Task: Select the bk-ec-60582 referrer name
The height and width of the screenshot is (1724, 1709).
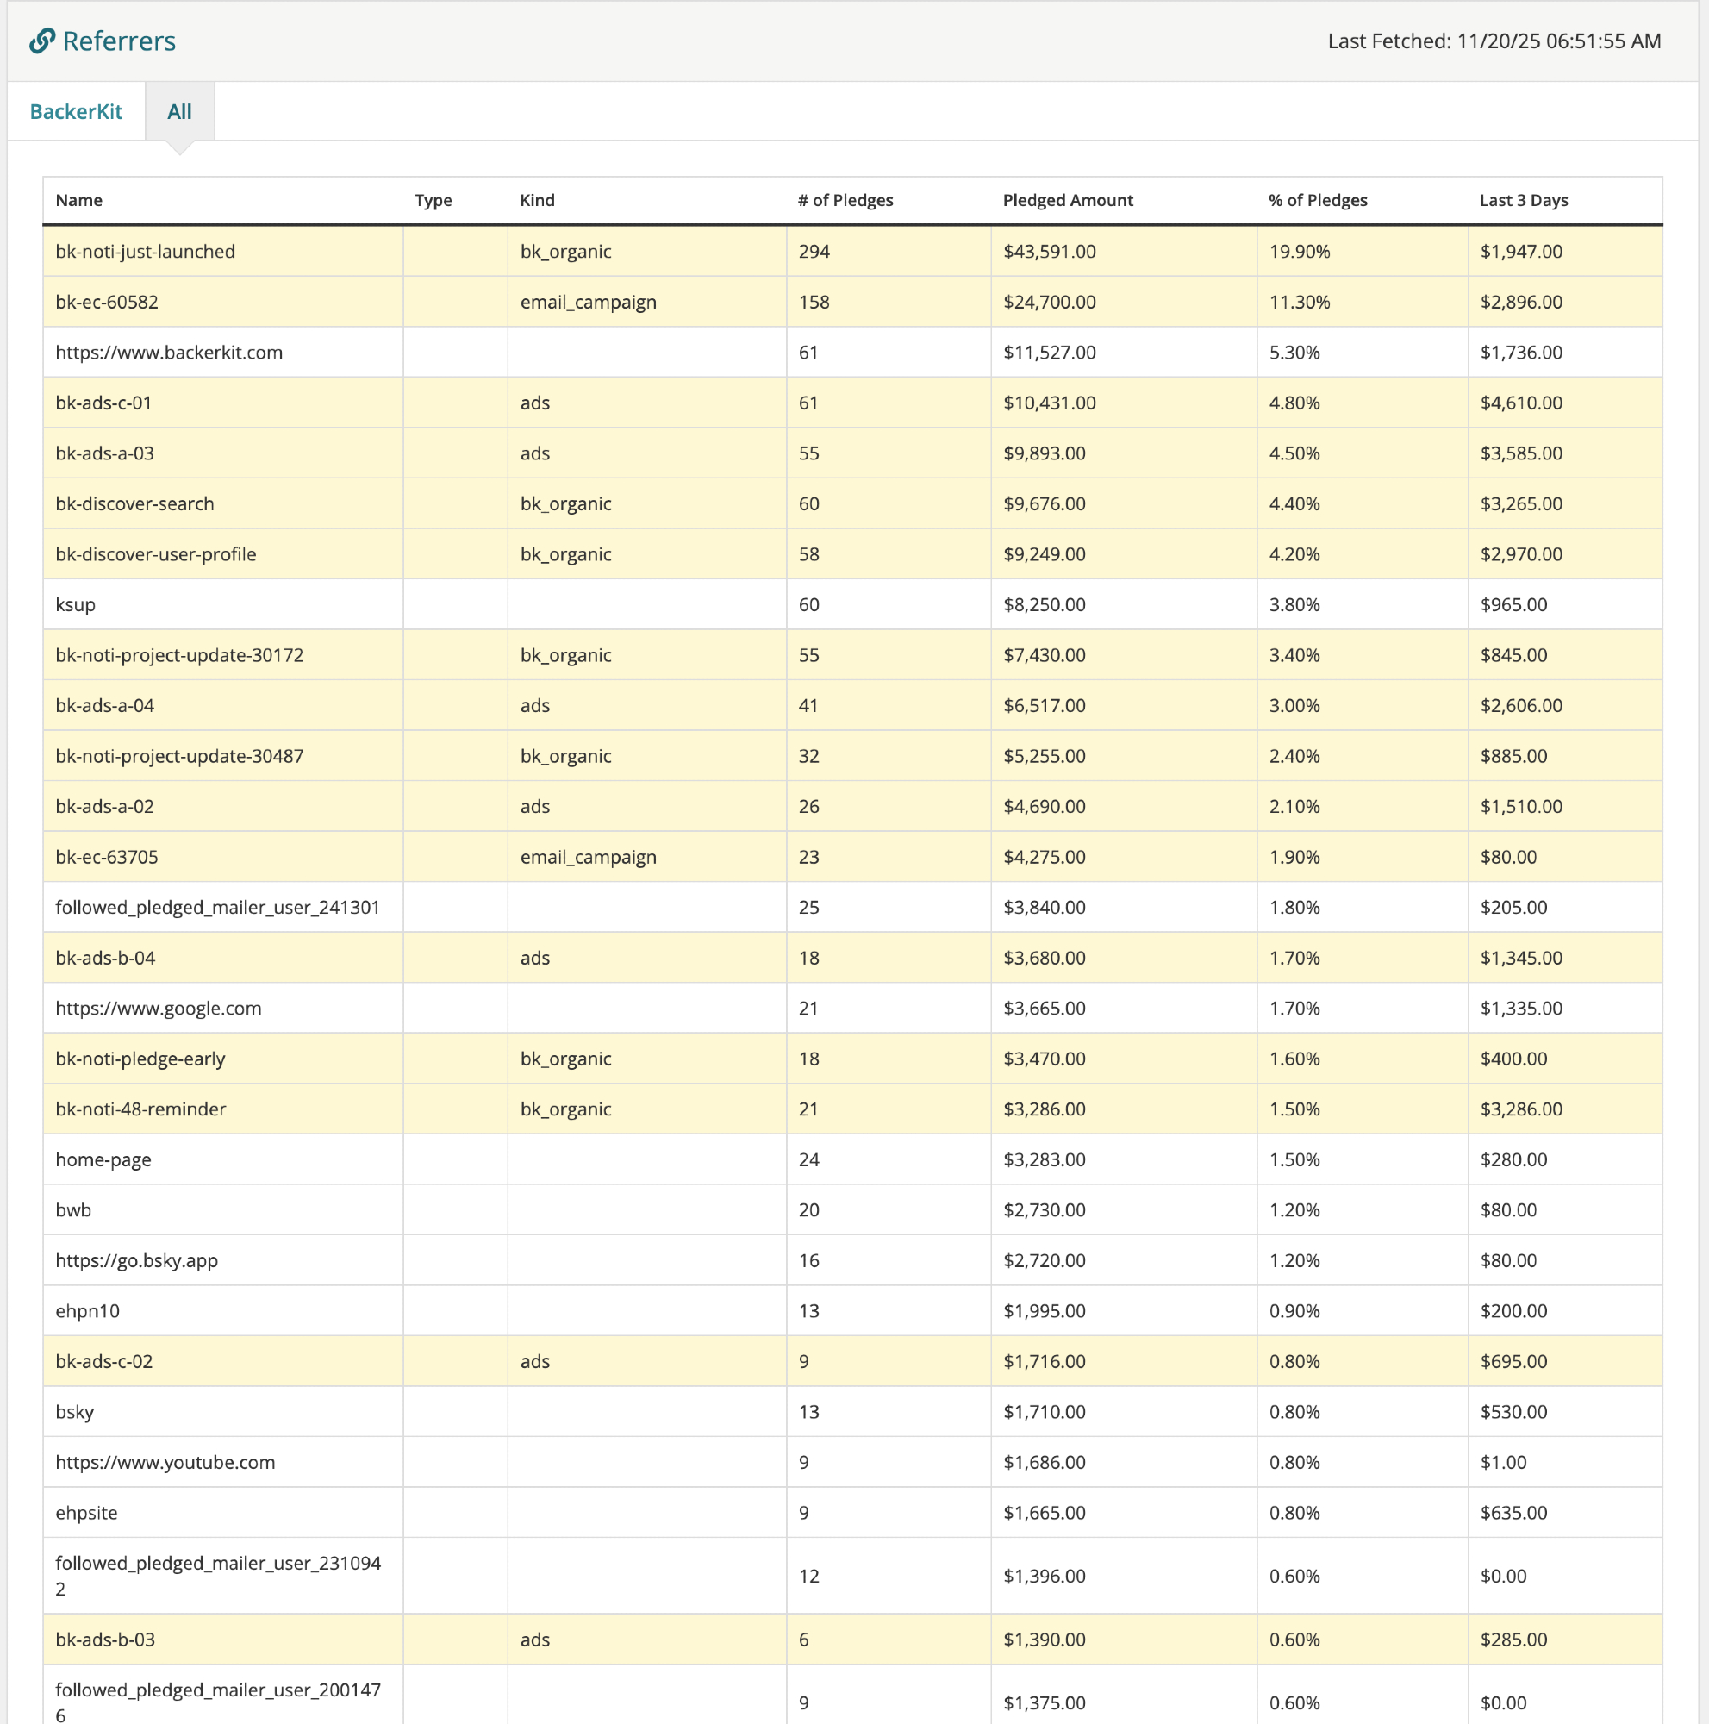Action: 106,302
